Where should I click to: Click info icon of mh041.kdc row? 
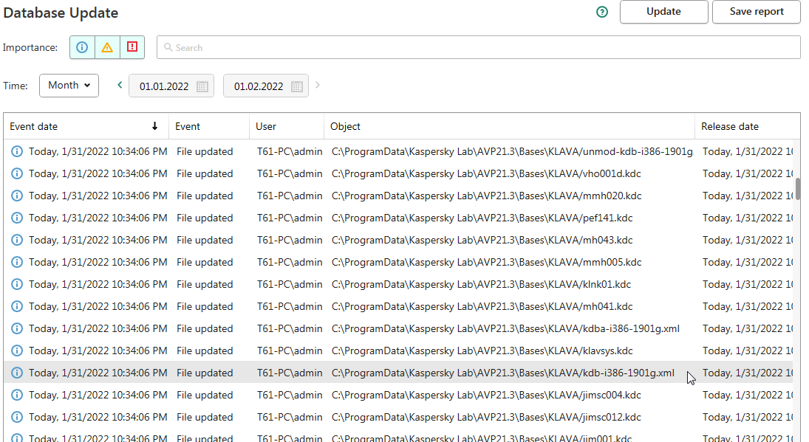[17, 306]
